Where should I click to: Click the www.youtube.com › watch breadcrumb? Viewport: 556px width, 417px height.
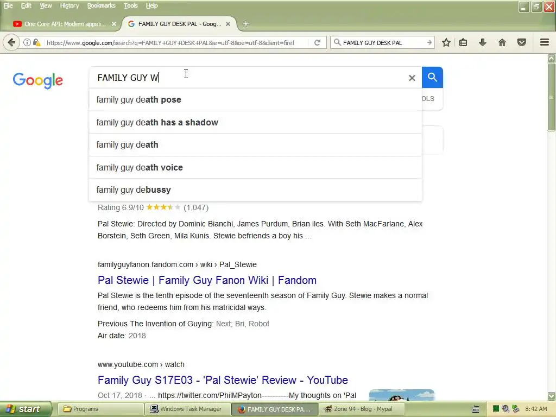tap(141, 364)
